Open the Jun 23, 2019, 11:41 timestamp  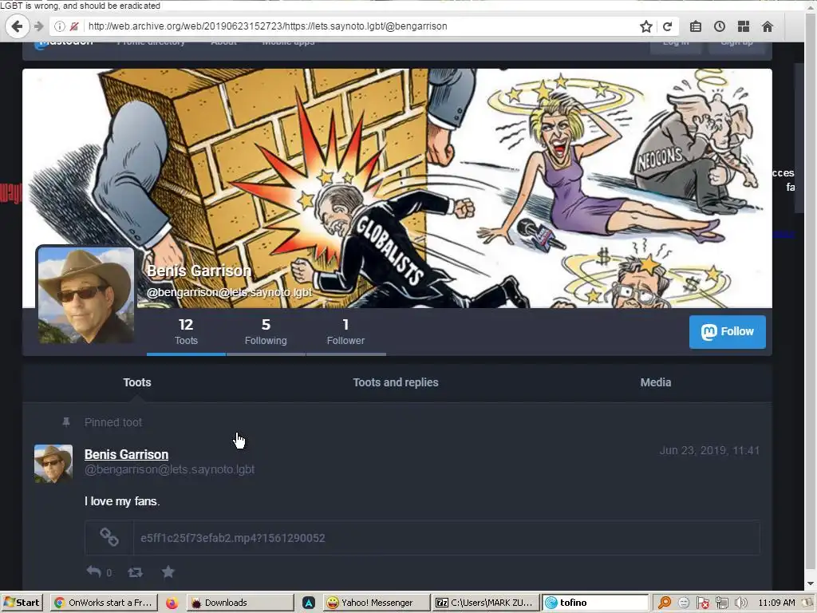(x=709, y=450)
